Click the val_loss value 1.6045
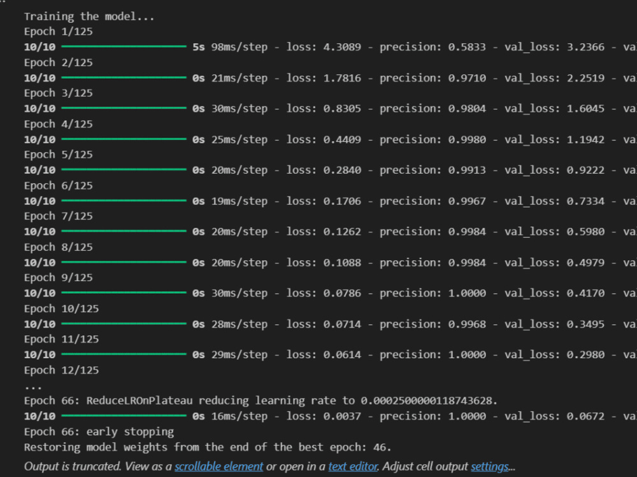Image resolution: width=637 pixels, height=477 pixels. click(586, 109)
